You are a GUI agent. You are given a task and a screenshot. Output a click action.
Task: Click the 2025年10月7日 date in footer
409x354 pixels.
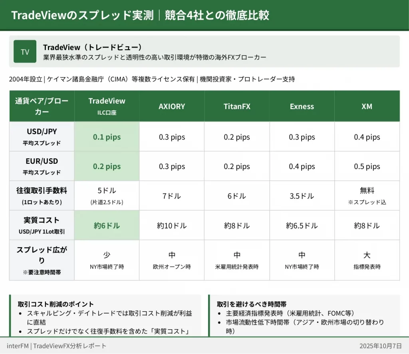pos(380,346)
